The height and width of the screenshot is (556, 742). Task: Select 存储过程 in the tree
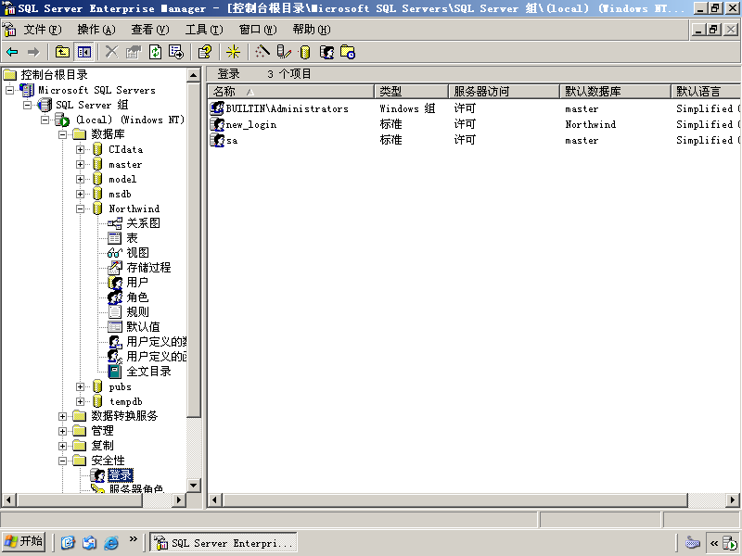pyautogui.click(x=148, y=268)
